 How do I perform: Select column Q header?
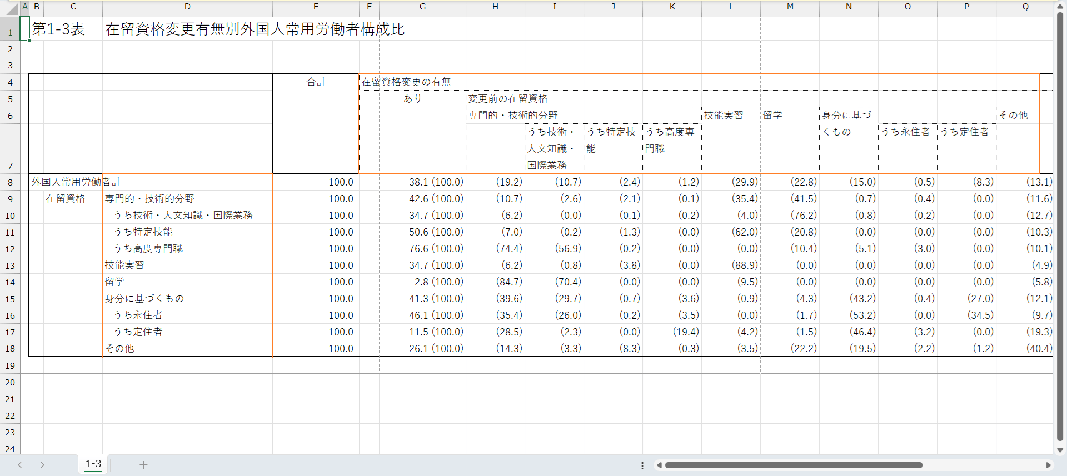point(1025,7)
